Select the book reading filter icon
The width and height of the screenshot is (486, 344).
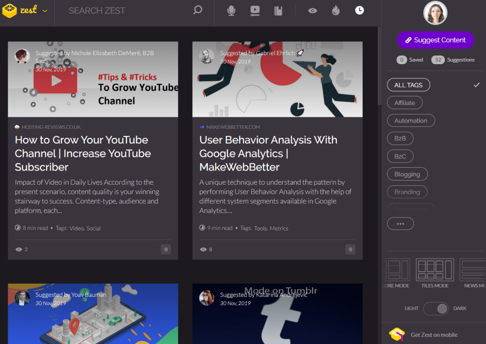click(x=279, y=10)
